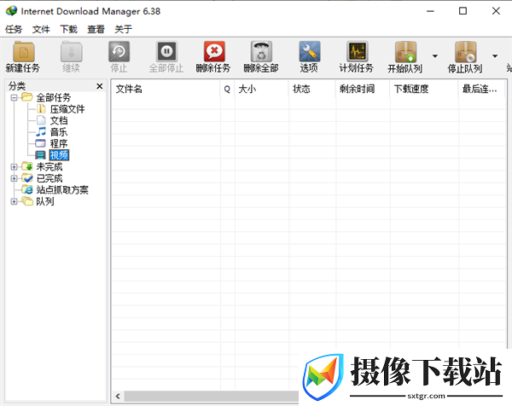This screenshot has width=512, height=406.
Task: Click the 音乐 music note icon
Action: (x=41, y=132)
